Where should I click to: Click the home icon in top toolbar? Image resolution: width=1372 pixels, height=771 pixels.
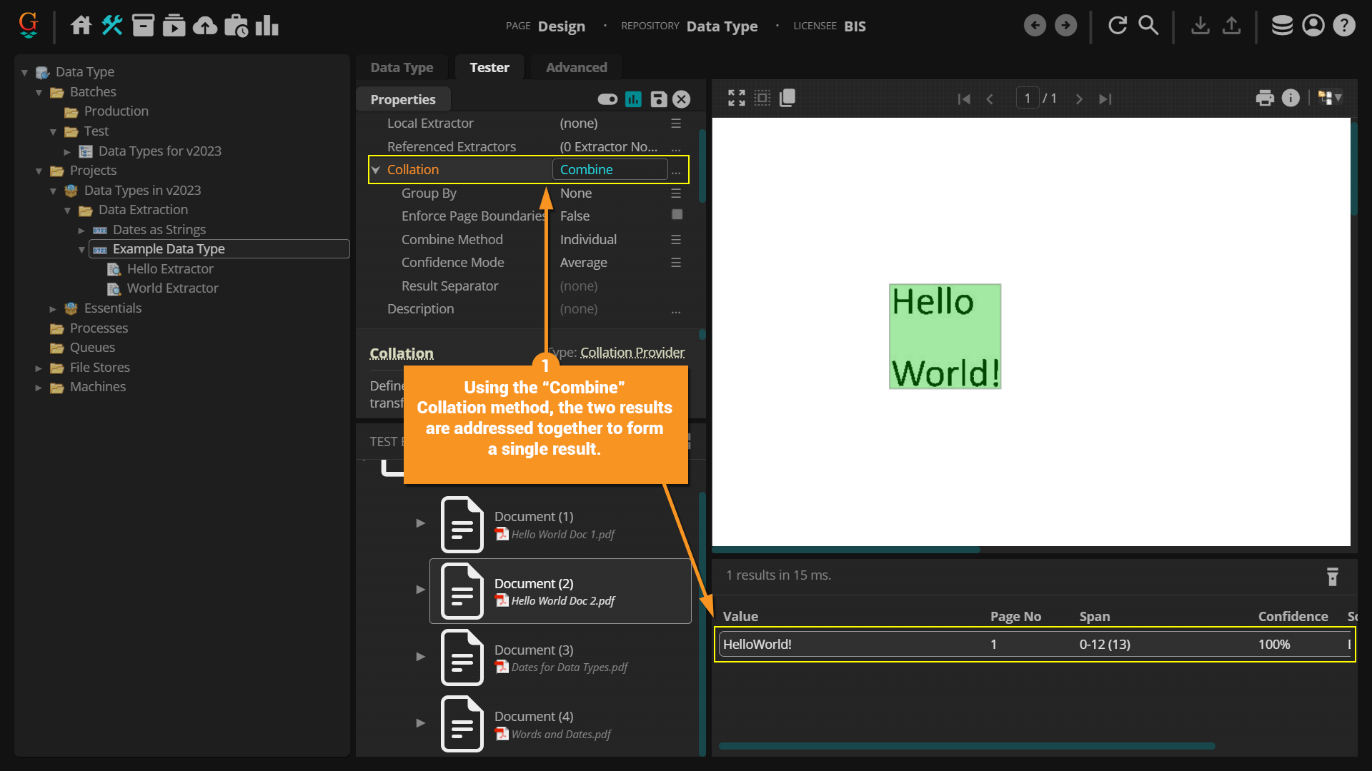coord(81,26)
